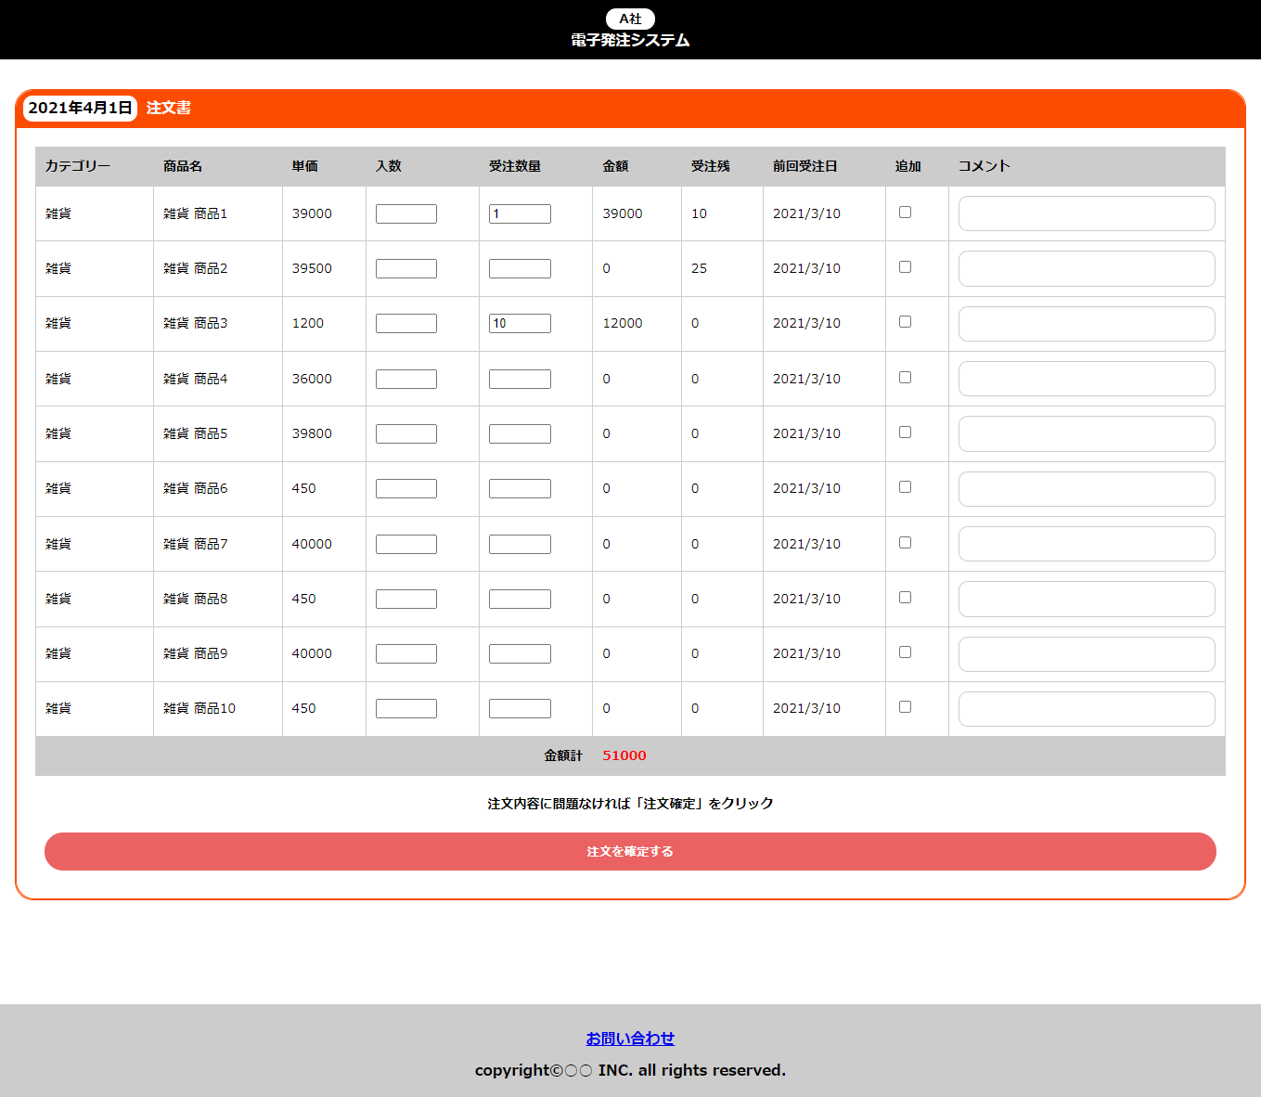This screenshot has width=1261, height=1097.
Task: Click 単価 39800 of 雑貨 商品5
Action: (x=312, y=433)
